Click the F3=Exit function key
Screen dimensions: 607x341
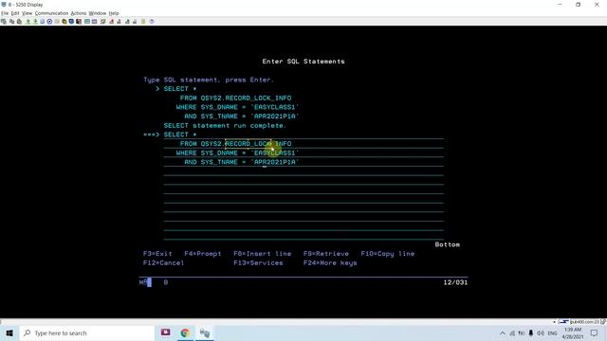(x=157, y=254)
